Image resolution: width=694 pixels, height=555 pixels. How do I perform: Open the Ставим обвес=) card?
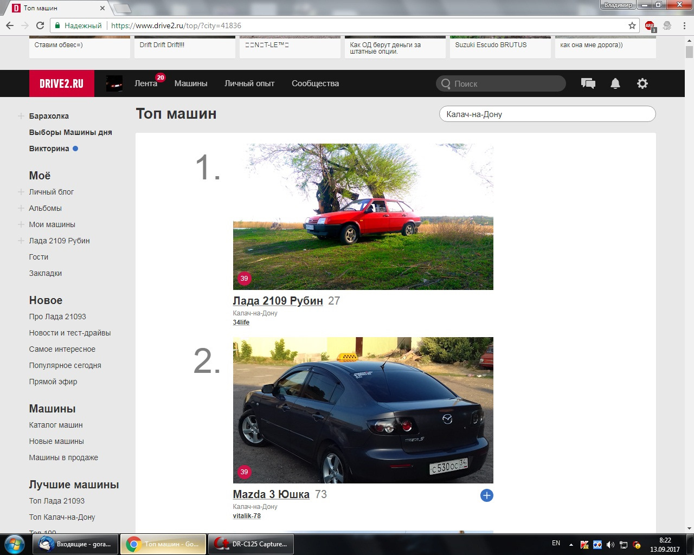(80, 47)
